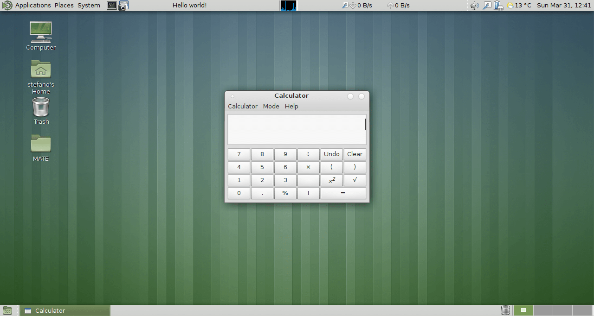This screenshot has width=594, height=316.
Task: Open the Calculator application menu
Action: click(x=243, y=106)
